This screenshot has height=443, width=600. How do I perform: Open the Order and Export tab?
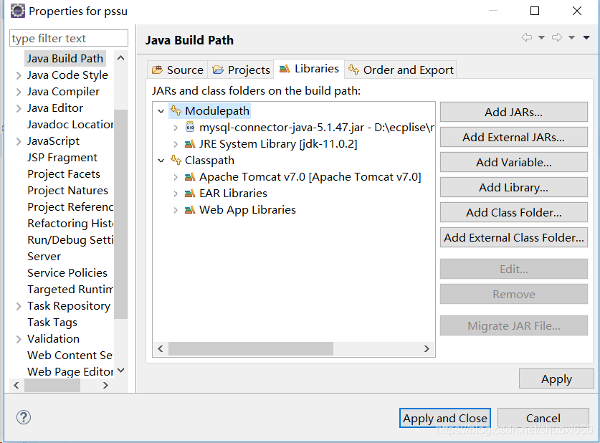pyautogui.click(x=401, y=70)
